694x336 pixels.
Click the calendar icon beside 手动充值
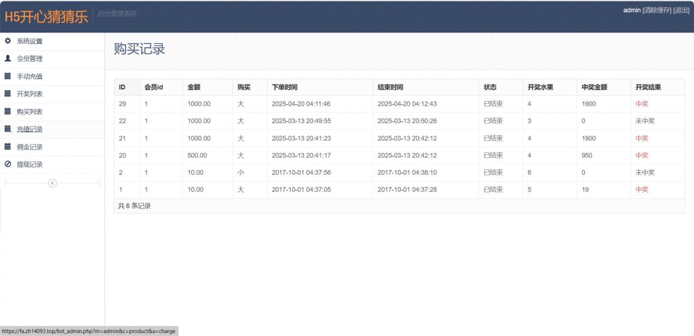(7, 76)
